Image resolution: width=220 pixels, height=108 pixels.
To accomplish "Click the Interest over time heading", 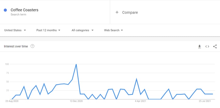I will click(16, 46).
